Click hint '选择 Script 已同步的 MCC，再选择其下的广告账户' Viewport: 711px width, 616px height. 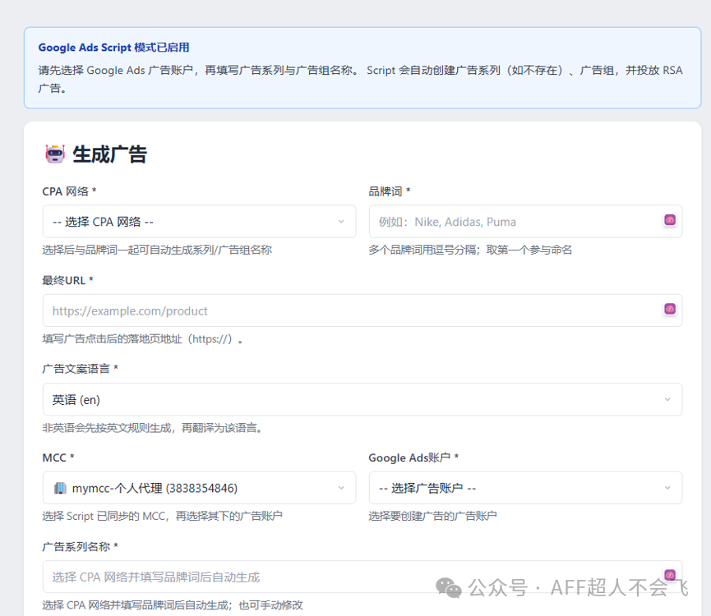coord(162,516)
